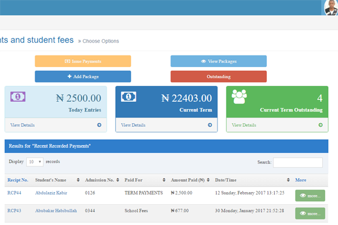The image size is (338, 225).
Task: Focus the Search input field
Action: click(x=298, y=162)
